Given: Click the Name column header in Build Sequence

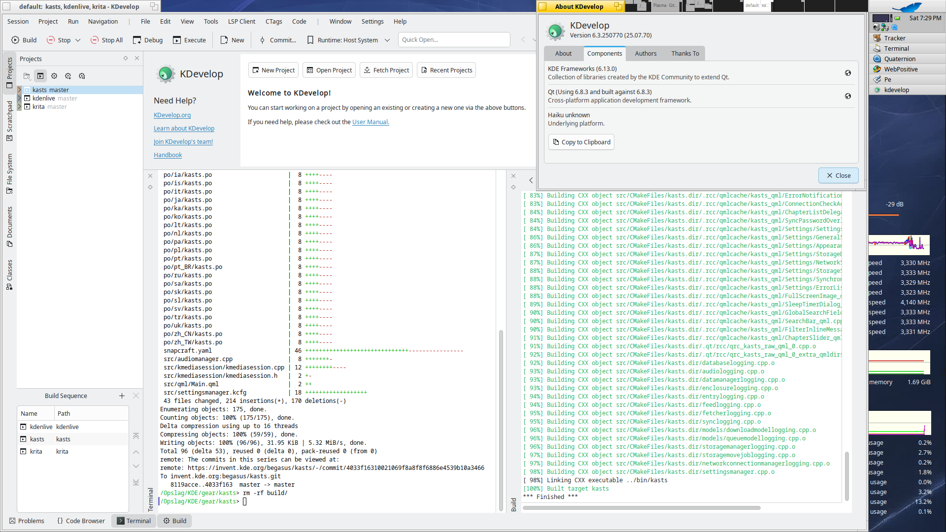Looking at the screenshot, I should coord(35,413).
